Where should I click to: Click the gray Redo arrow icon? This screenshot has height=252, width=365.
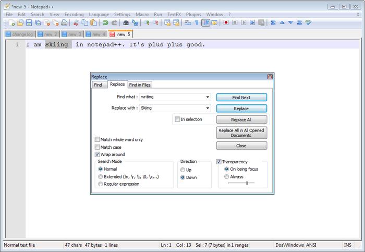(114, 22)
